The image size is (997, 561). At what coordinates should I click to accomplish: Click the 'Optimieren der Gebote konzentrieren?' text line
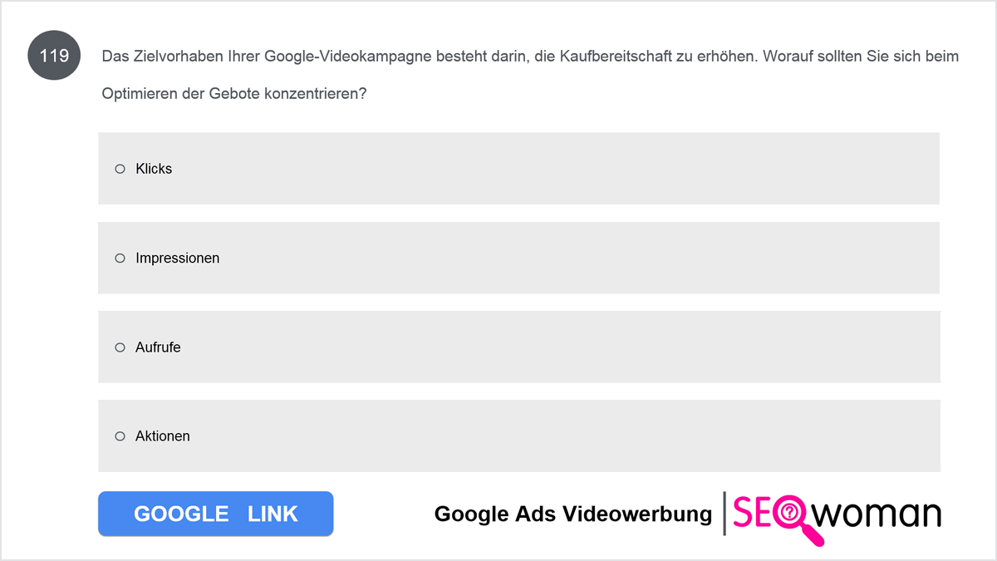pos(234,94)
